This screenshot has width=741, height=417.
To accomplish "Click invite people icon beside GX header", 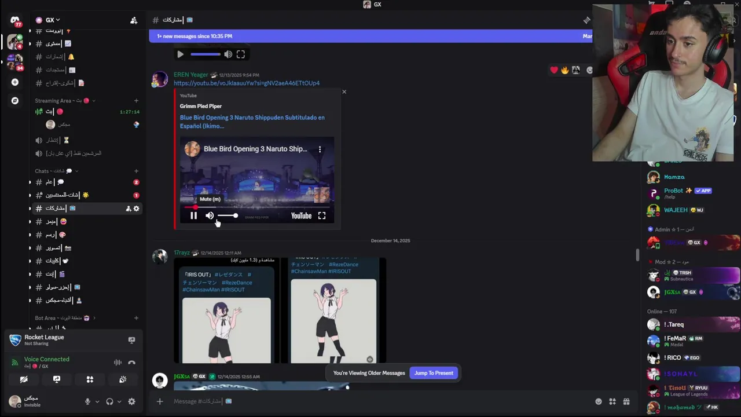I will [134, 20].
